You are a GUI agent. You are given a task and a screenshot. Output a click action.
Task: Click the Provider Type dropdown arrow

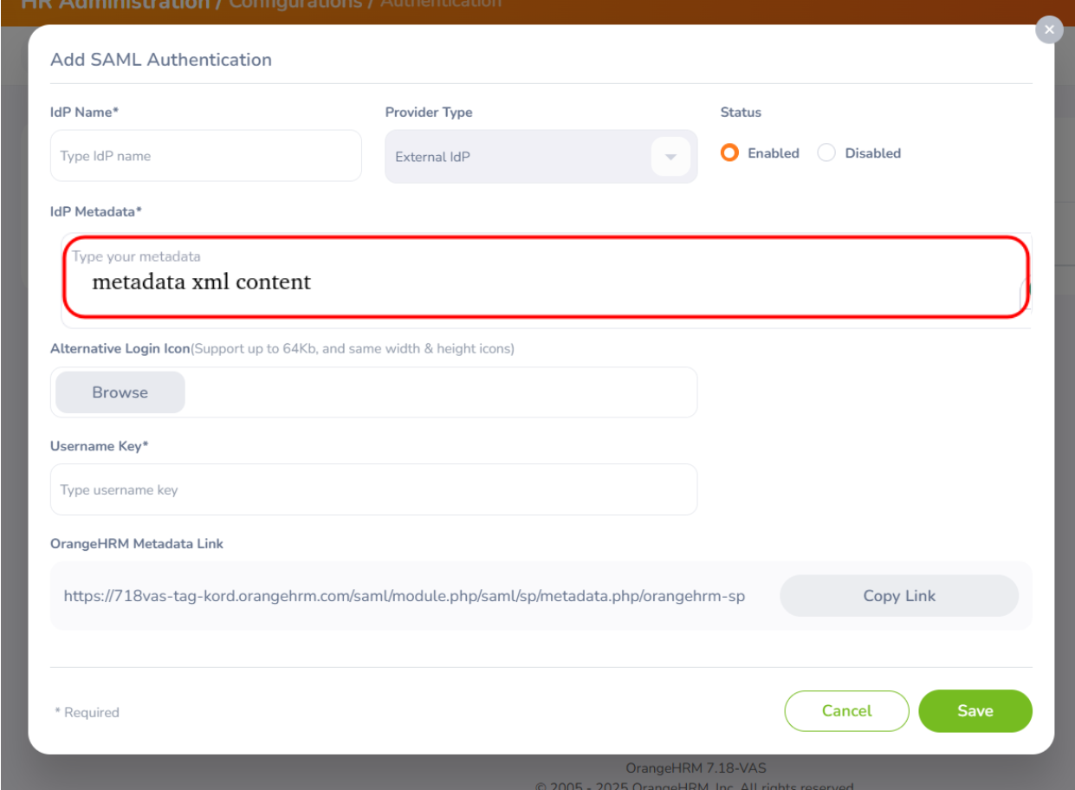point(670,157)
